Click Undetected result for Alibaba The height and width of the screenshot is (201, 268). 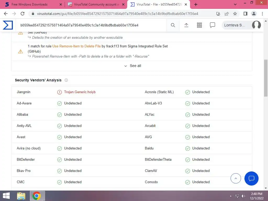pos(73,115)
